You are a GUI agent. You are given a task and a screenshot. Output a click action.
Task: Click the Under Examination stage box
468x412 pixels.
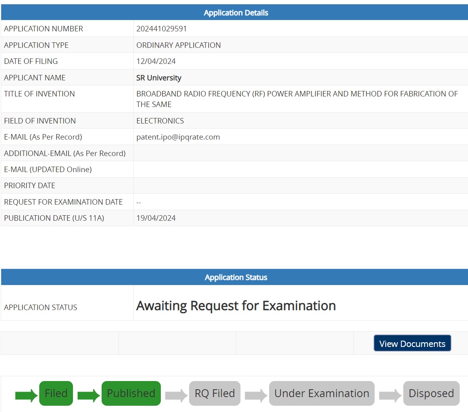click(x=322, y=393)
